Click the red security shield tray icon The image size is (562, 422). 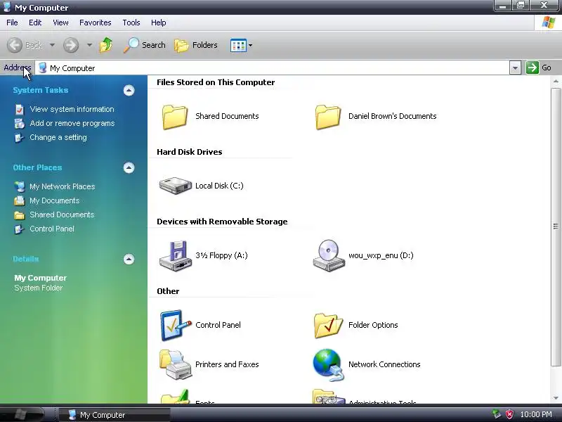pyautogui.click(x=509, y=414)
